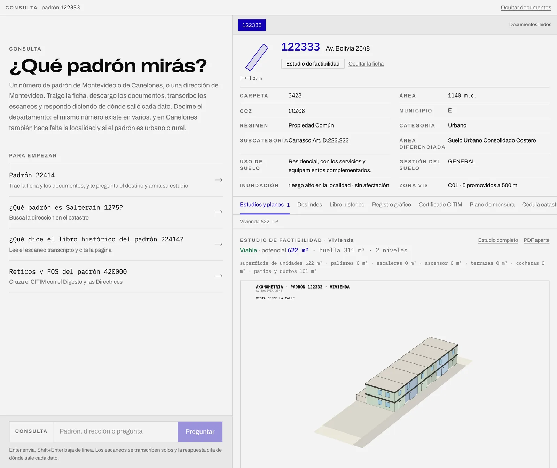Image resolution: width=557 pixels, height=468 pixels.
Task: Open the PDF aparte link
Action: coord(536,240)
